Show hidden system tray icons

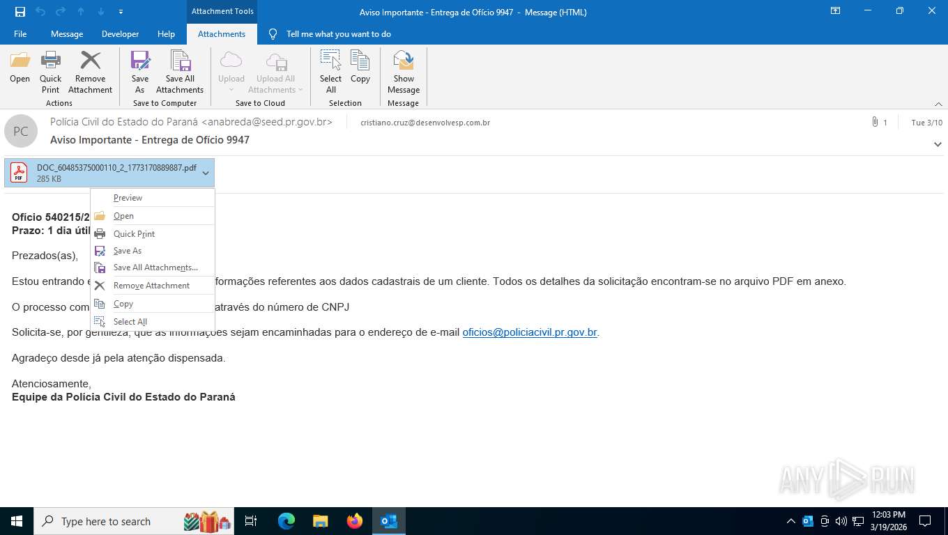(790, 521)
